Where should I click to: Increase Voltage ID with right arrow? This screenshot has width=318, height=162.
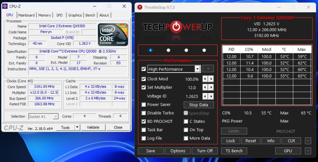coord(211,96)
